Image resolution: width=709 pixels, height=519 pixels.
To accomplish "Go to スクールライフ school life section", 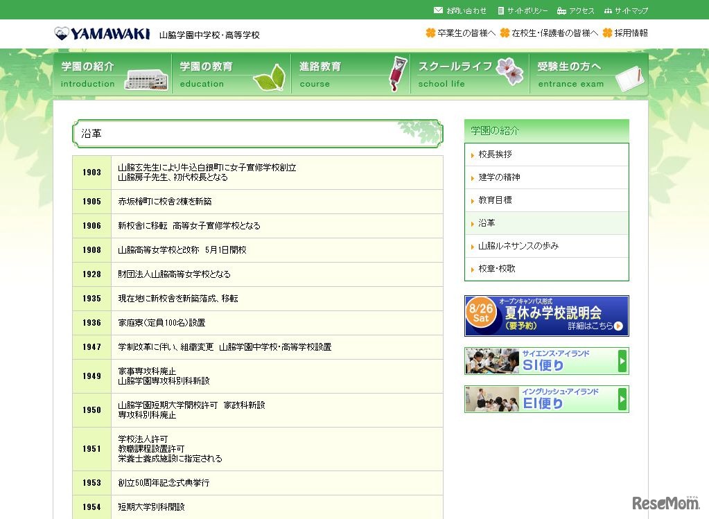I will pyautogui.click(x=469, y=74).
